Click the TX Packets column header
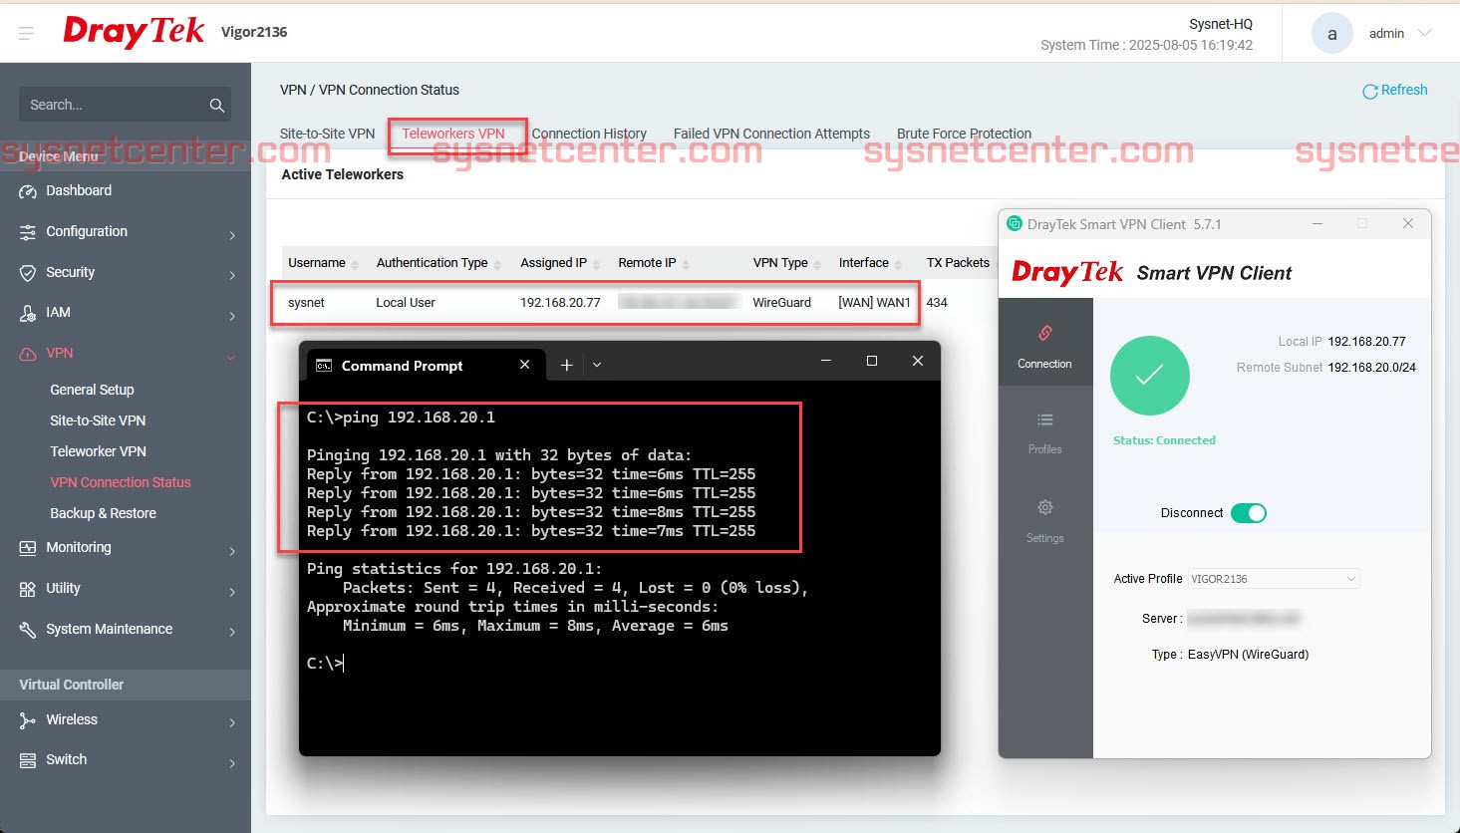 pyautogui.click(x=958, y=263)
